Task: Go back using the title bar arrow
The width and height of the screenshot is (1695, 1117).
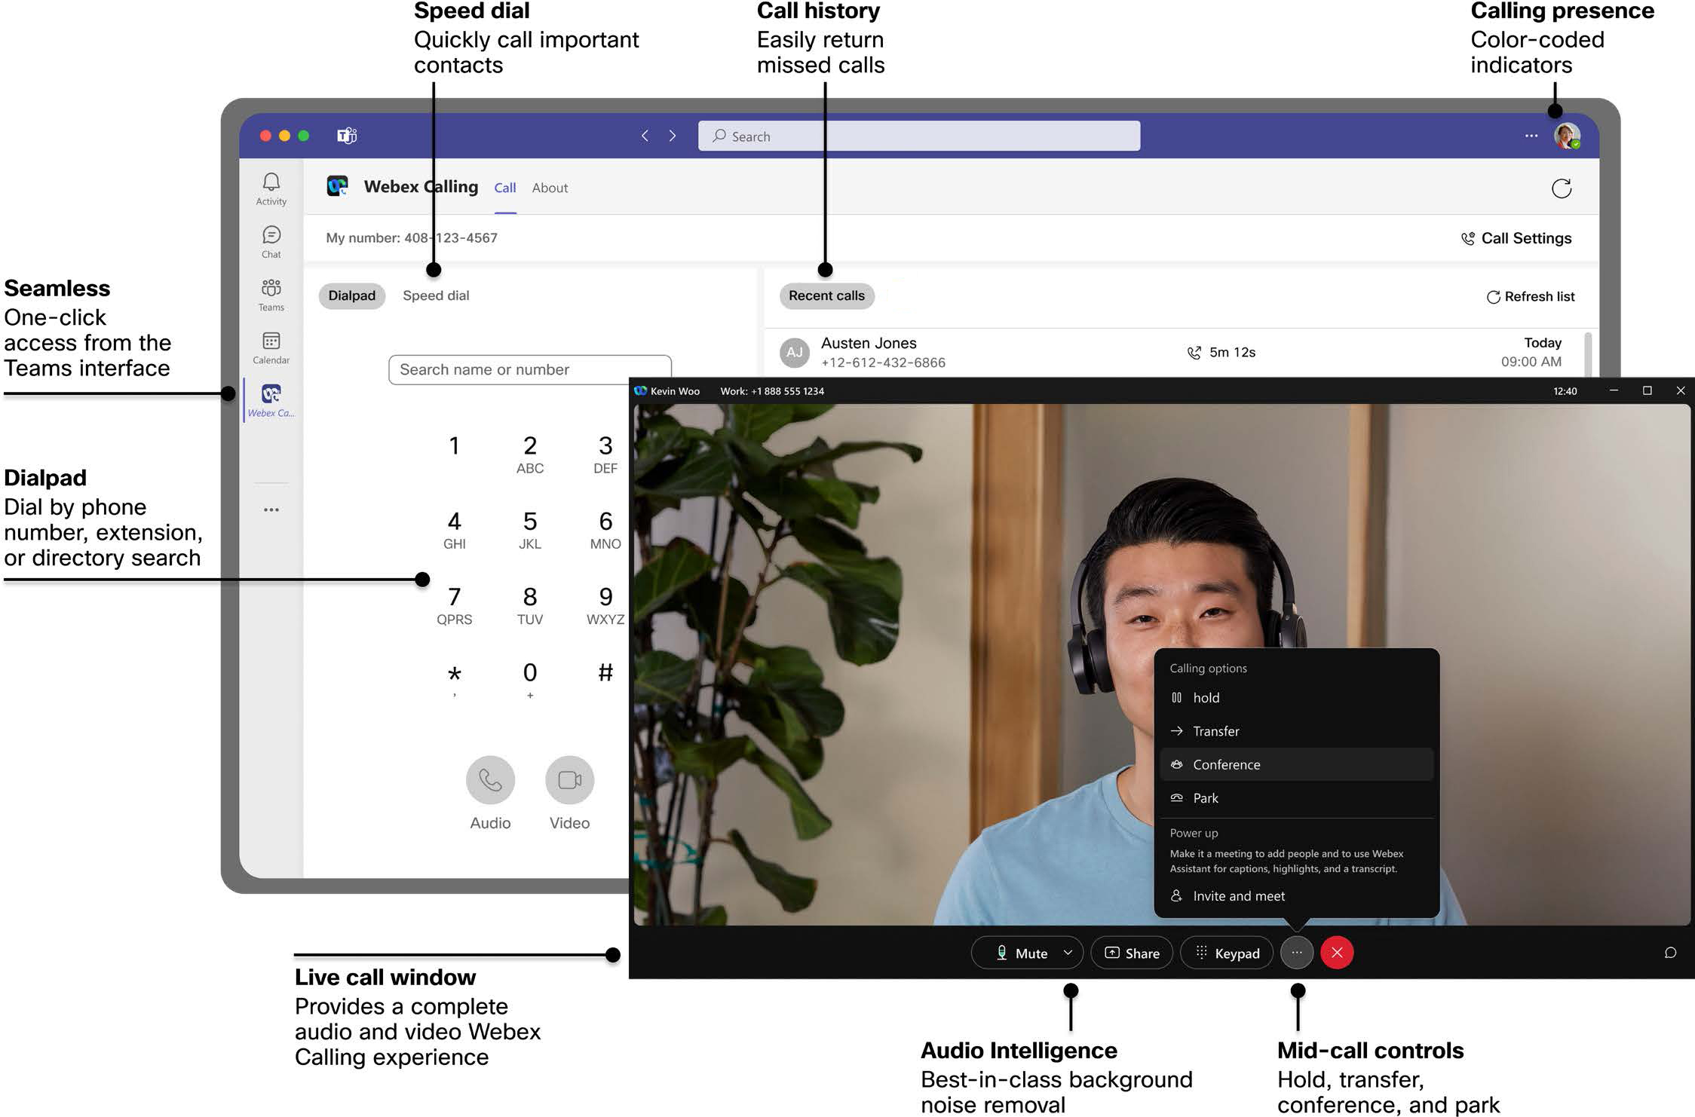Action: (x=645, y=136)
